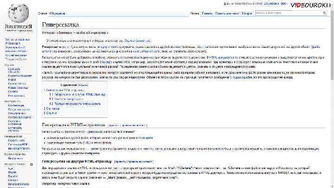Open Спецстраницы in the sidebar

pos(17,113)
